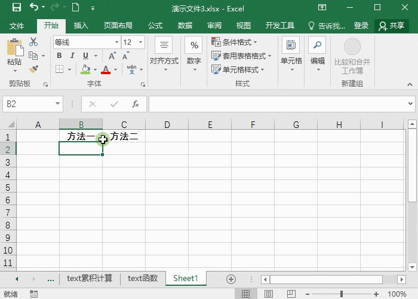Select the Format Painter brush
The height and width of the screenshot is (299, 418).
pos(33,69)
